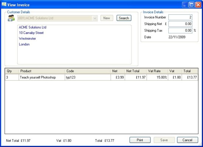Screen dimensions: 203x147
Task: Click the Shipping Tax percentage field
Action: click(x=180, y=31)
